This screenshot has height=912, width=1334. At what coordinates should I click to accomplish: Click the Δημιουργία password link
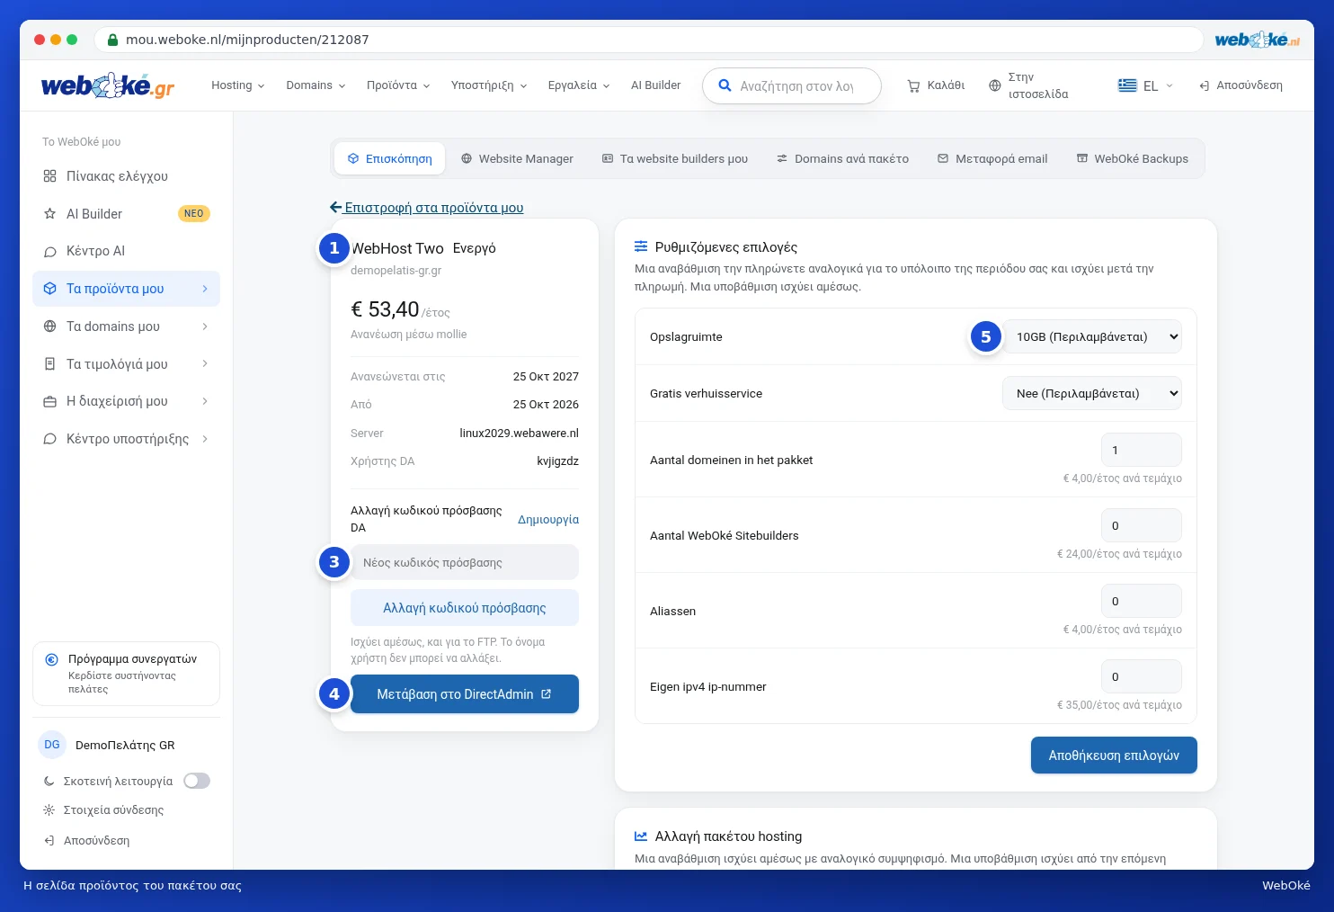tap(548, 520)
